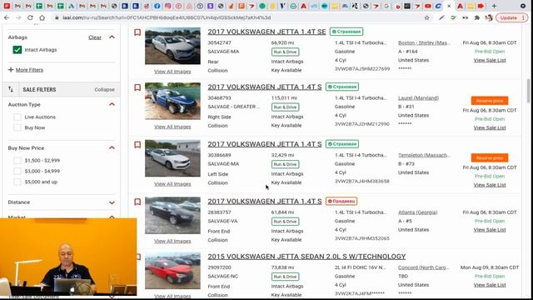Bookmark the Jetta listing with 32,429 mi
This screenshot has width=533, height=300.
point(137,144)
